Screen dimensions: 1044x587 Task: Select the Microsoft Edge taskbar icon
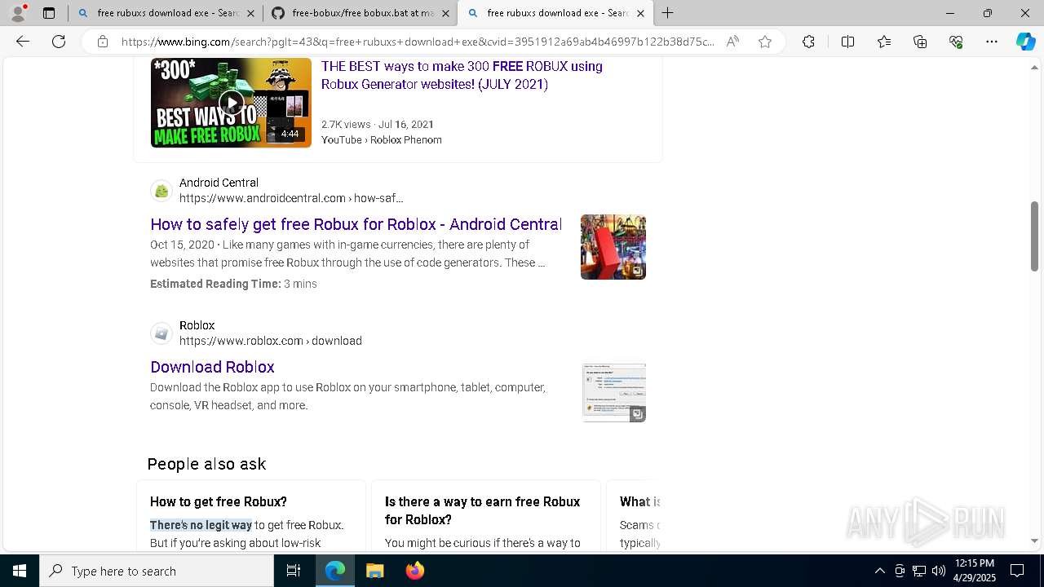[335, 571]
